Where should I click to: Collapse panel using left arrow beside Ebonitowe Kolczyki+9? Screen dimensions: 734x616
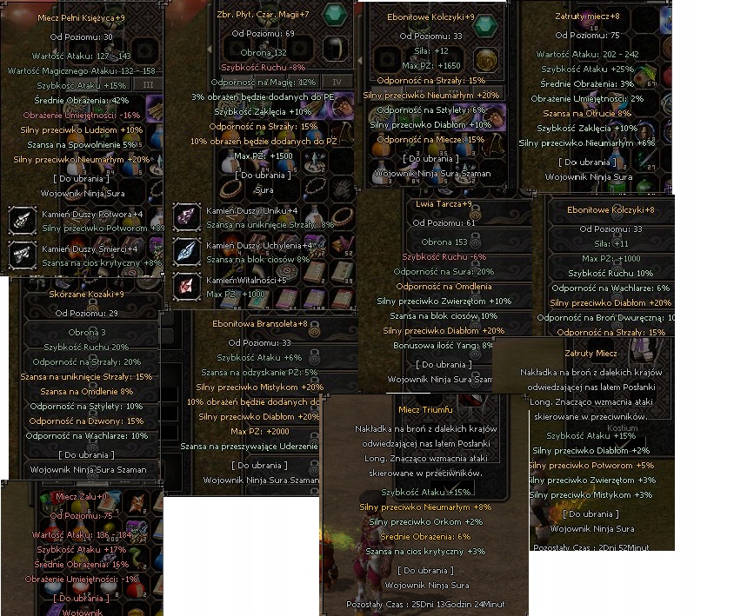(360, 60)
